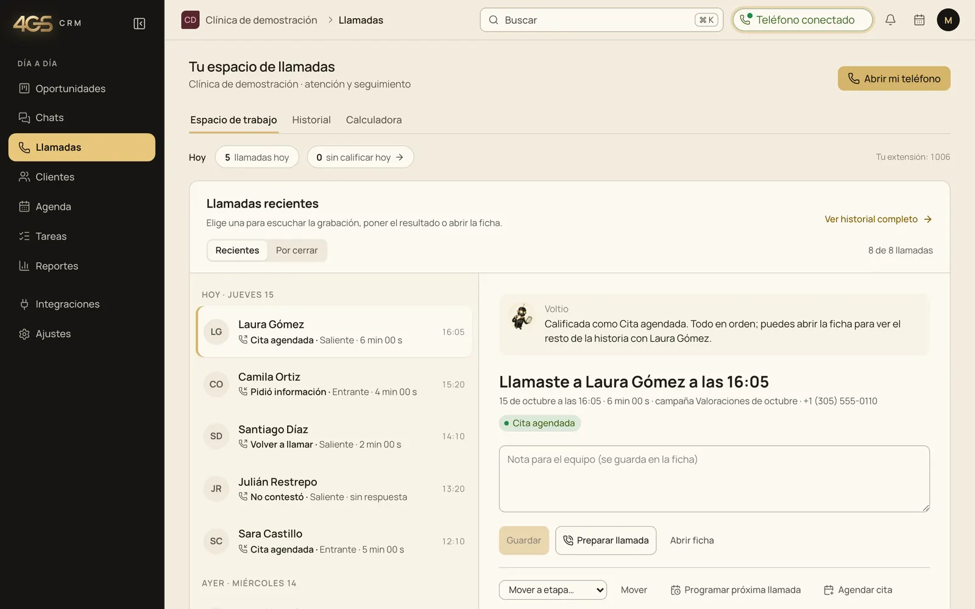Select Recientes filter
The height and width of the screenshot is (609, 975).
tap(237, 250)
